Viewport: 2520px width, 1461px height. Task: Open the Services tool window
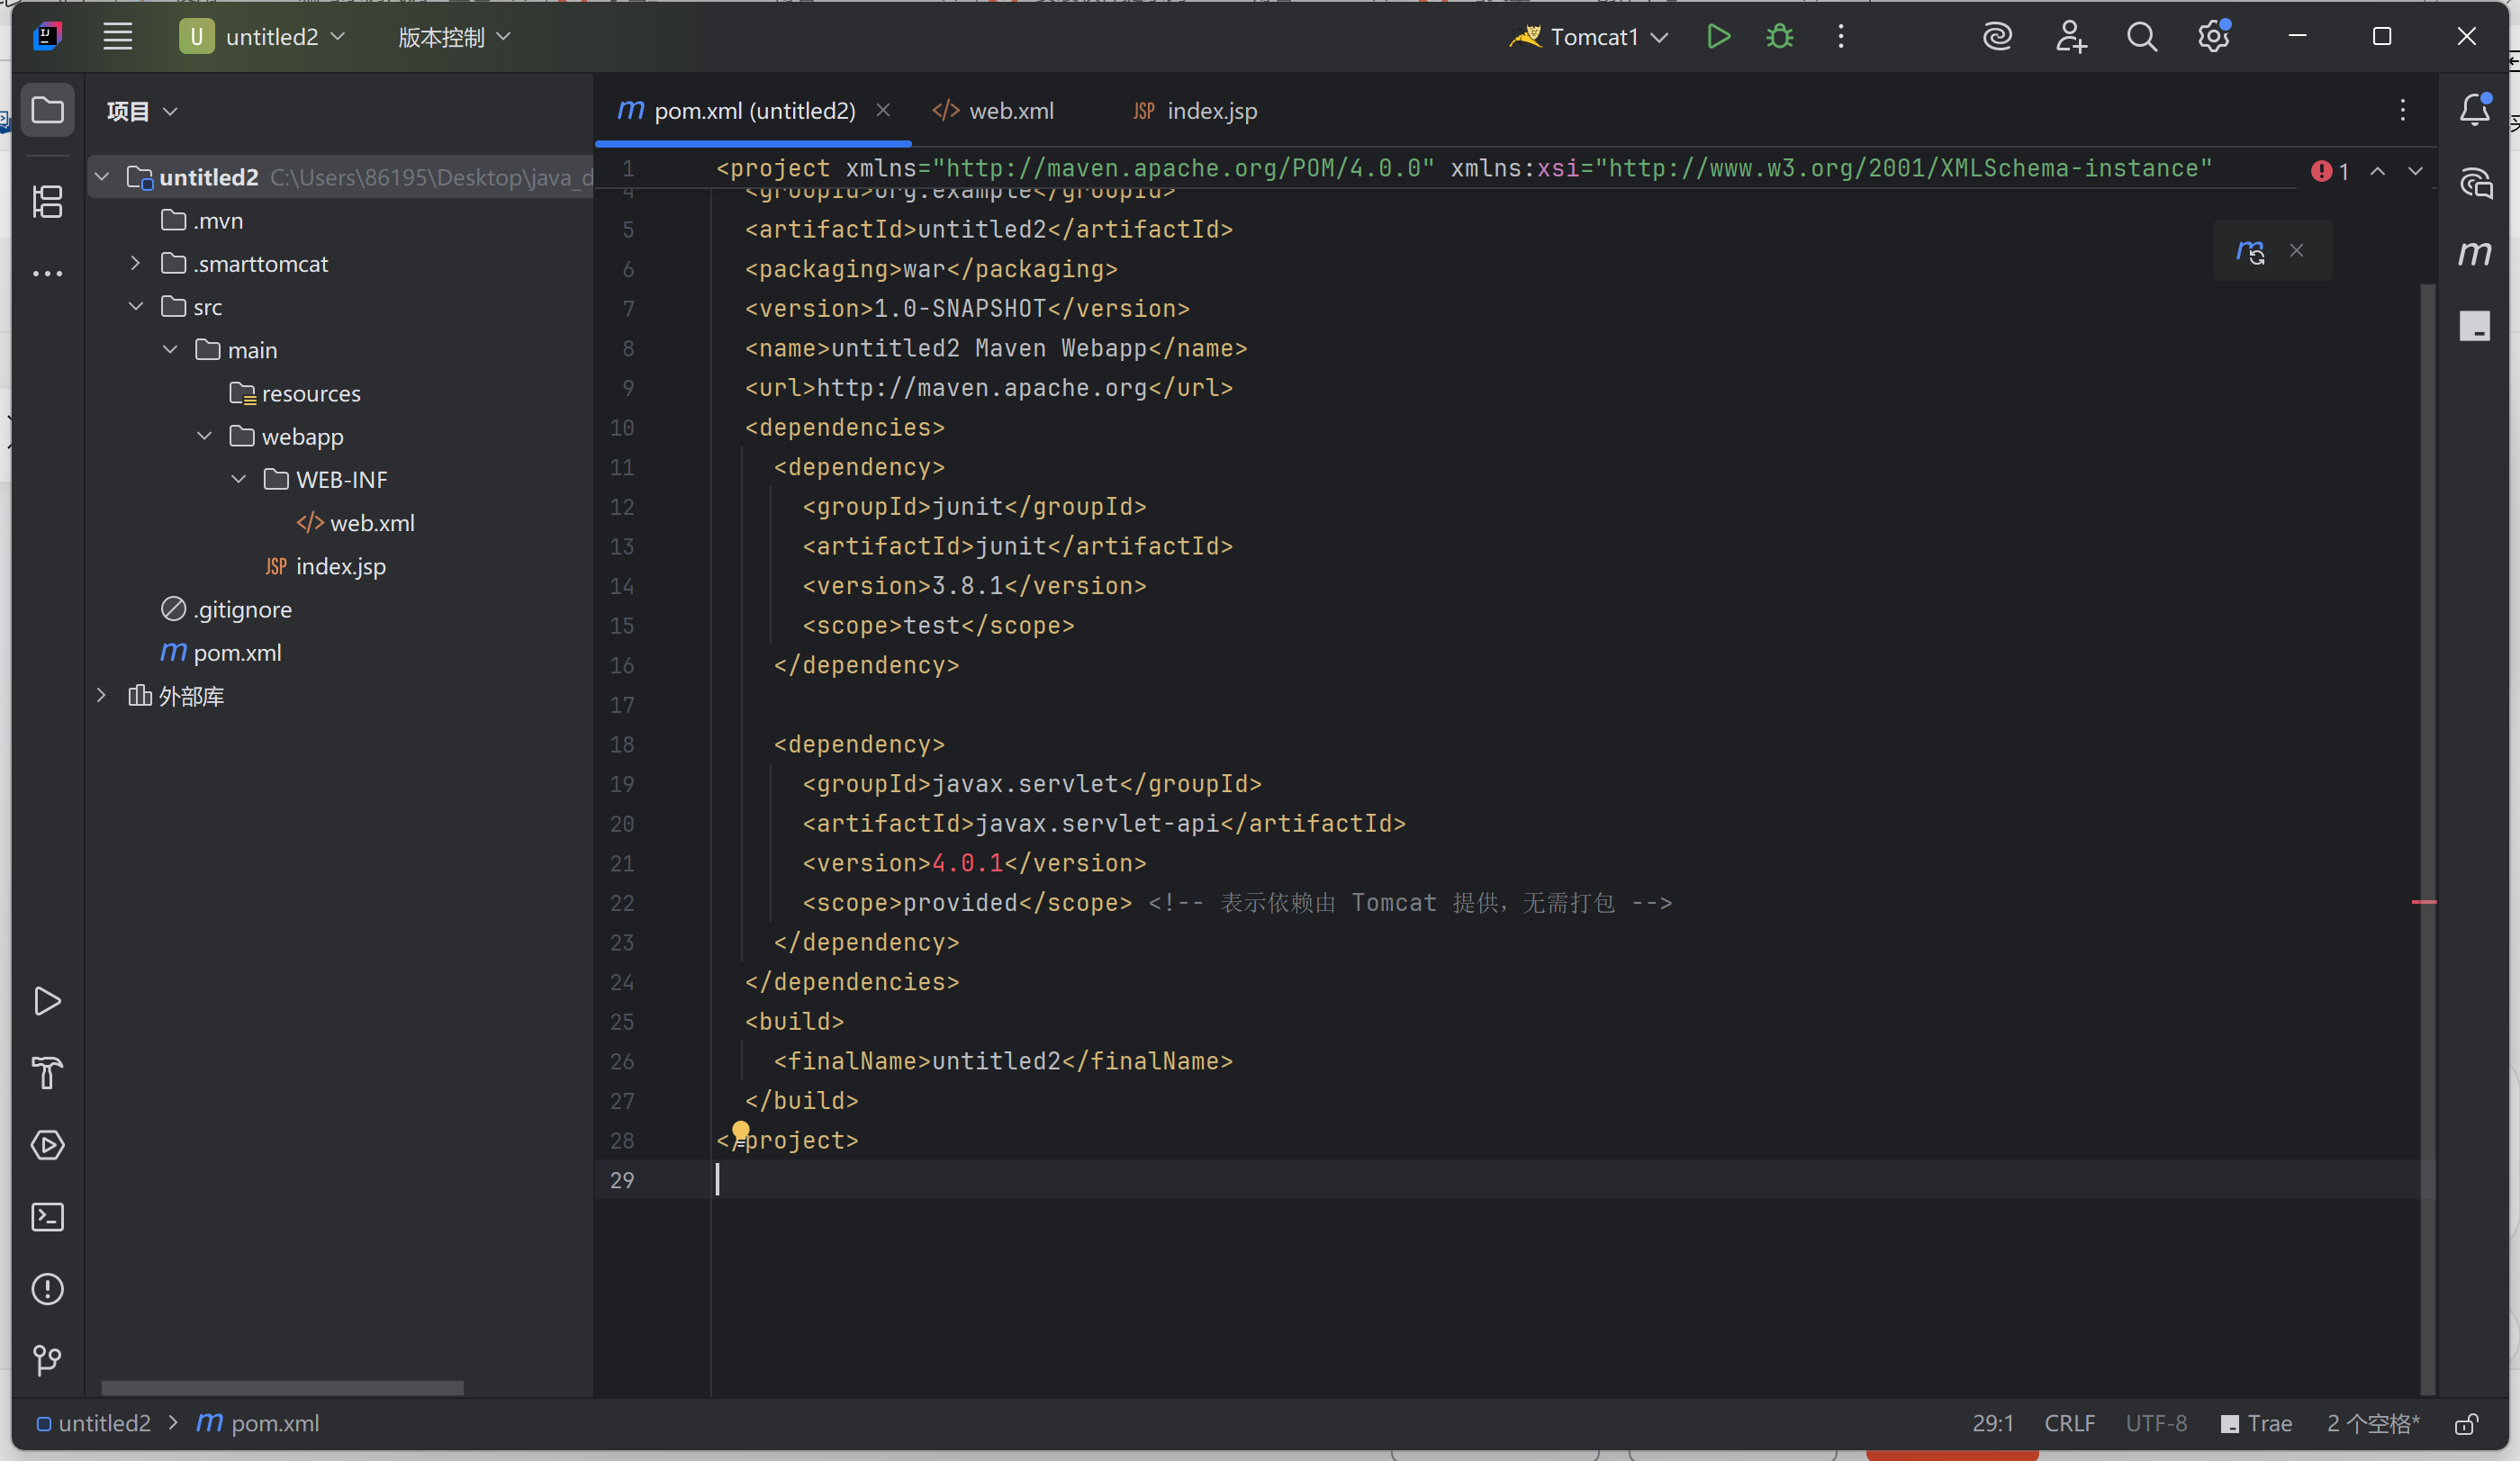47,1145
